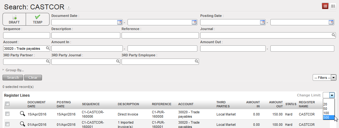This screenshot has height=128, width=339.
Task: Switch to the red list view icon
Action: coord(325,6)
